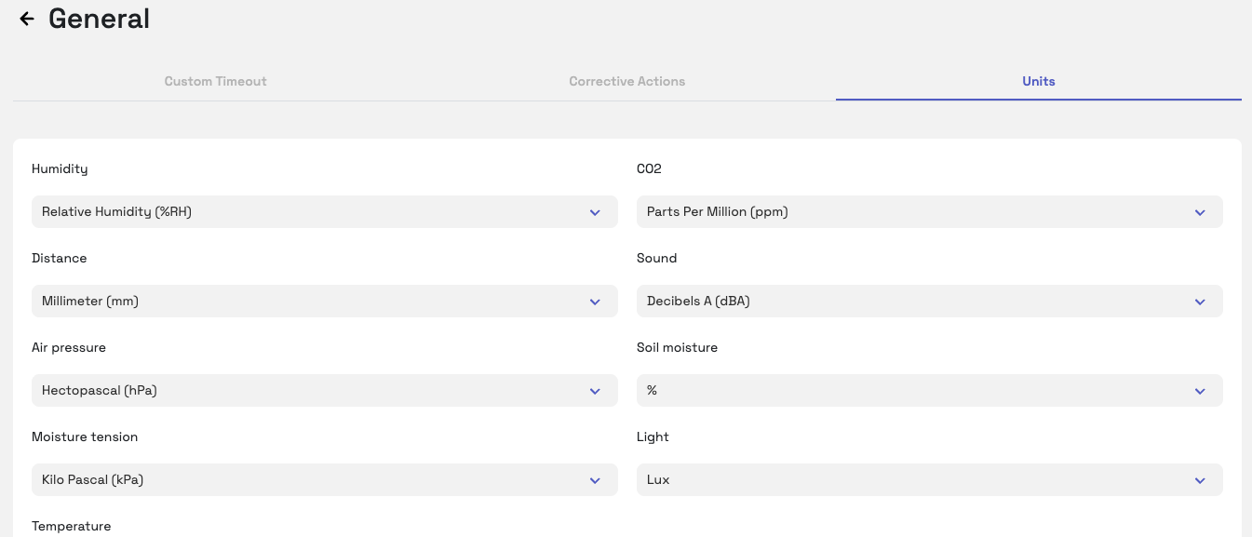Click the chevron in Parts Per Million field

(x=1200, y=213)
